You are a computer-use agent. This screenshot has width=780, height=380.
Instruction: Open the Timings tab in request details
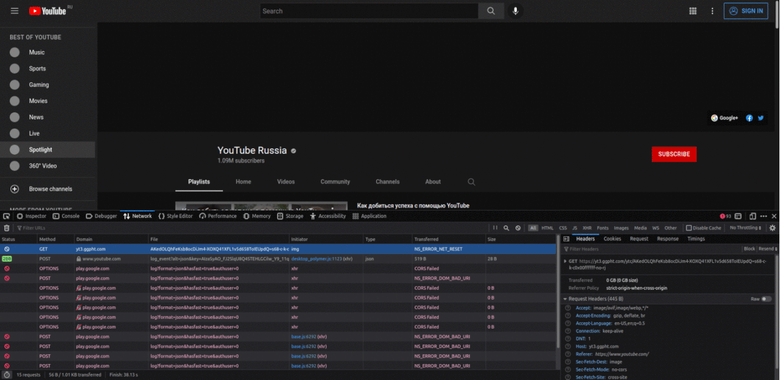(696, 239)
